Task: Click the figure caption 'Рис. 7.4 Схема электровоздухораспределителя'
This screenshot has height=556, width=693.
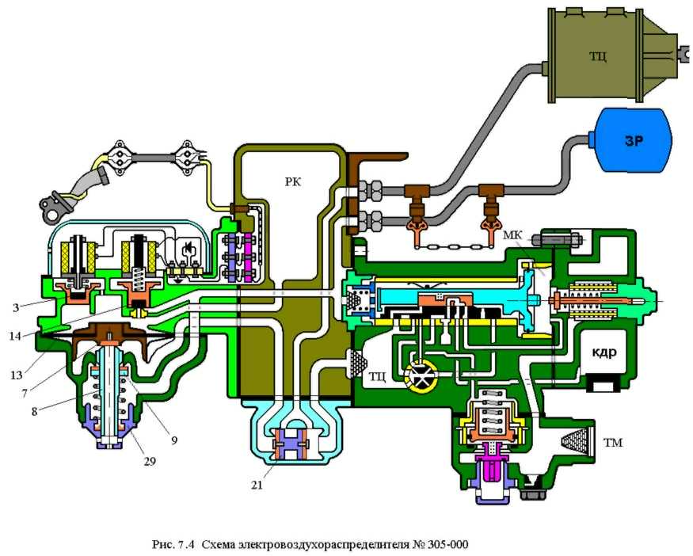Action: [x=310, y=543]
